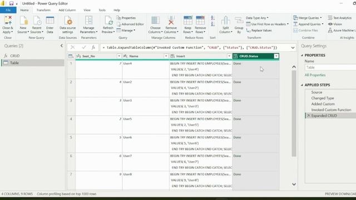This screenshot has width=356, height=200.
Task: Select the Table query
Action: pyautogui.click(x=33, y=63)
